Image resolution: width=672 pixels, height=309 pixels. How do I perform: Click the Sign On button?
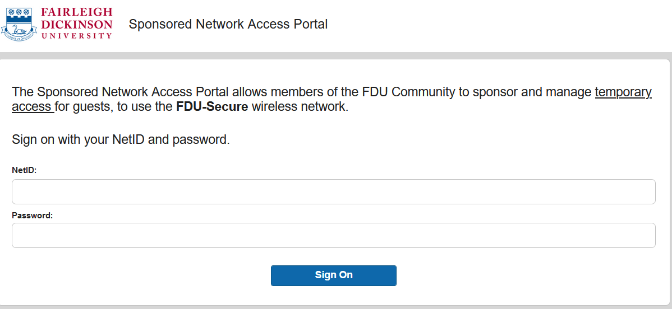point(333,275)
